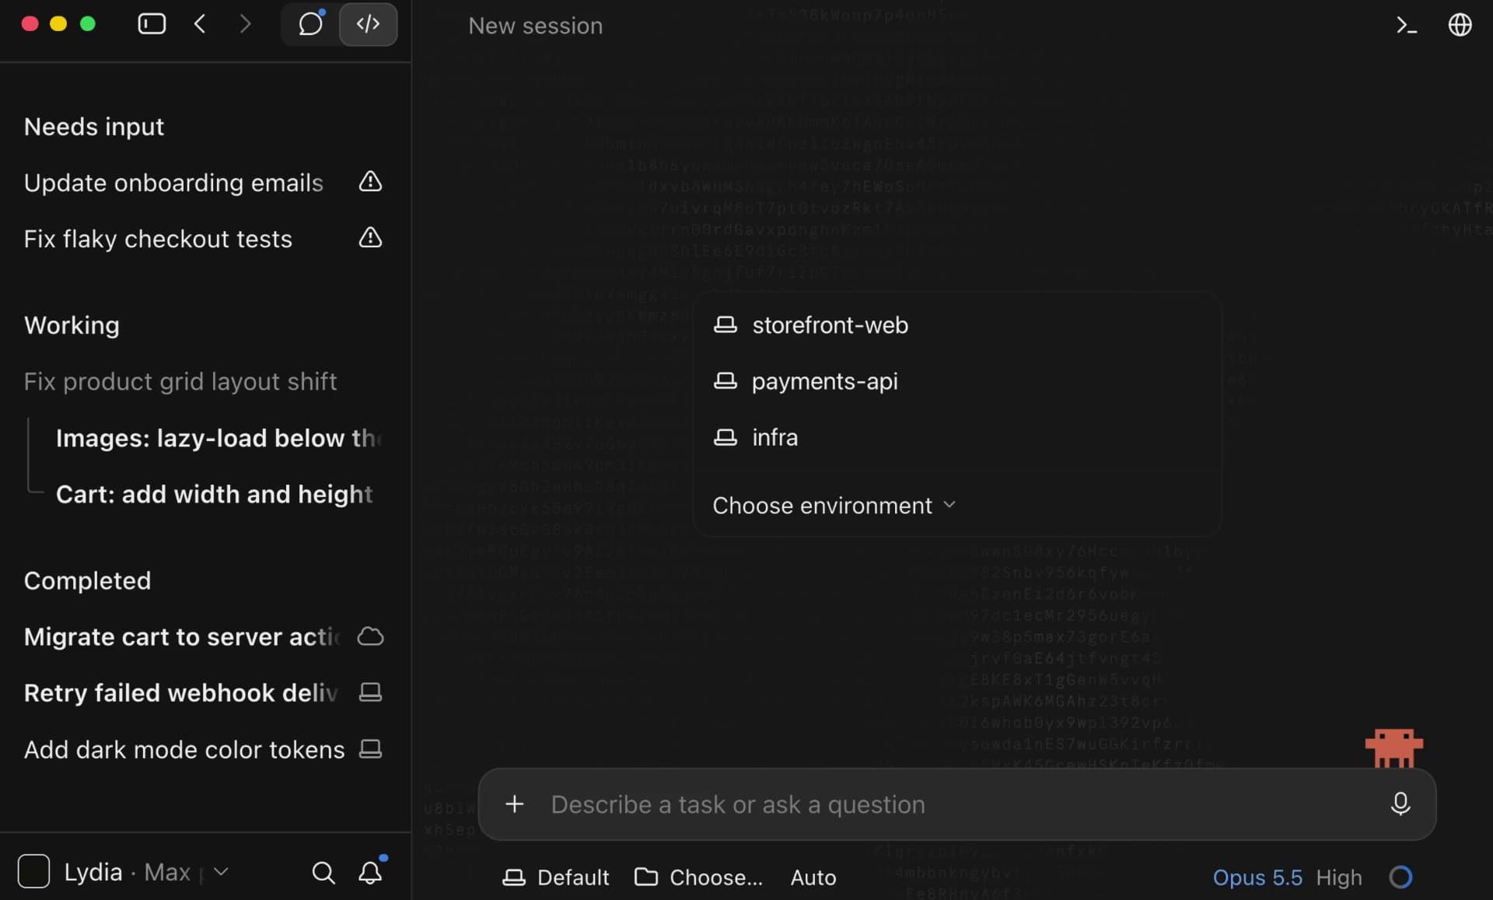Click the blue ring usage indicator

pos(1400,877)
